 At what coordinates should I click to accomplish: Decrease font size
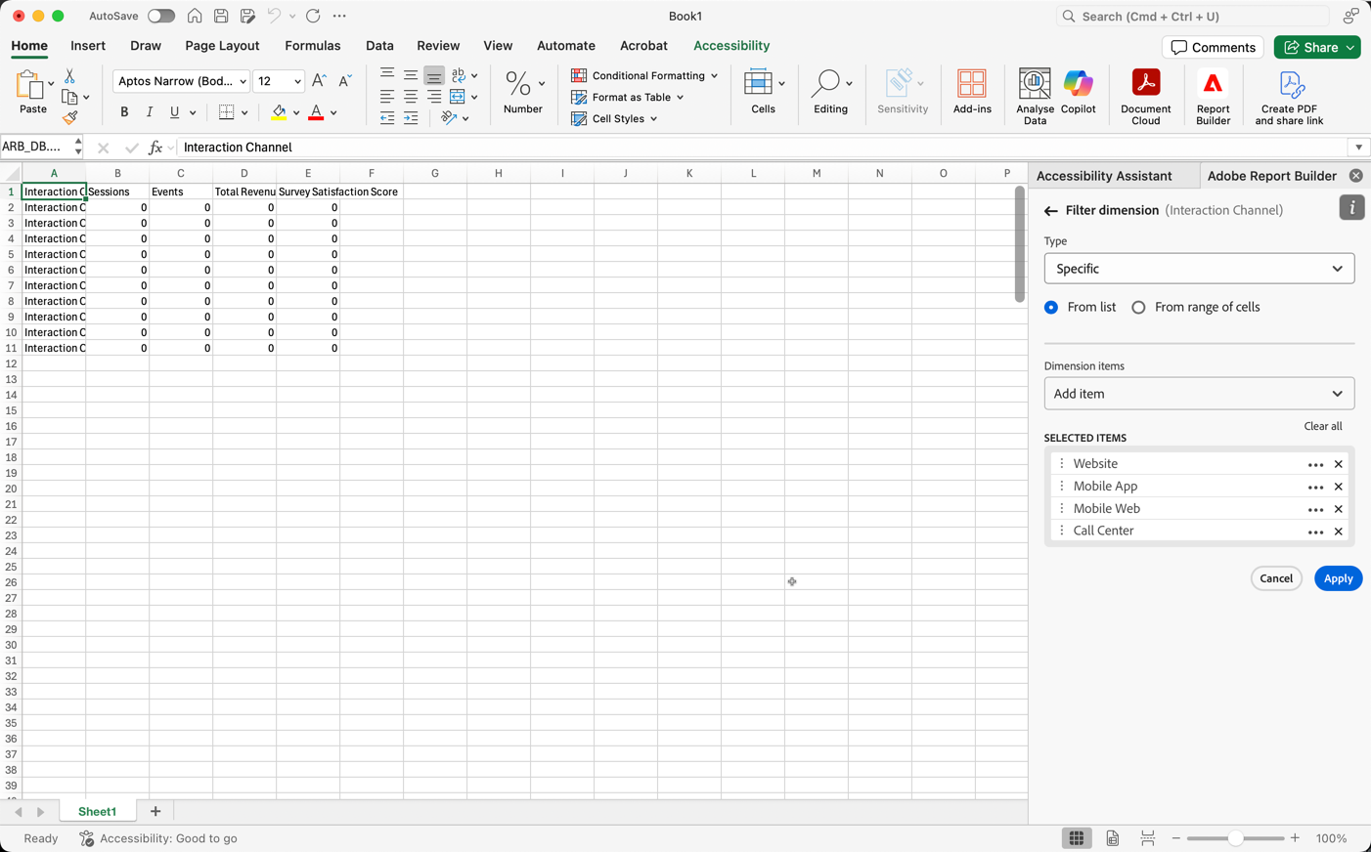click(x=344, y=81)
